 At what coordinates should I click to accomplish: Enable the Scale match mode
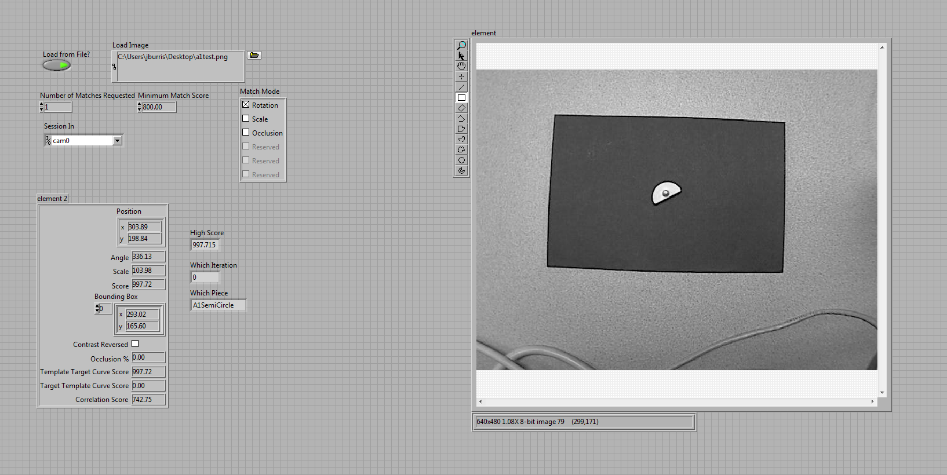click(x=246, y=119)
